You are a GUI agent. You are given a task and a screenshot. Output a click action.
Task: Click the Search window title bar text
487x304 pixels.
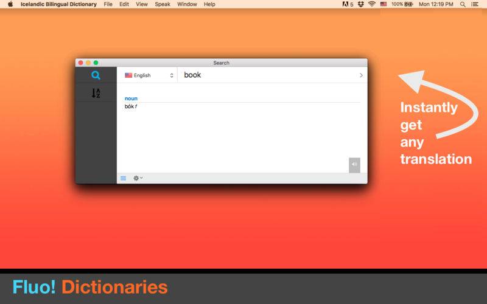click(222, 63)
